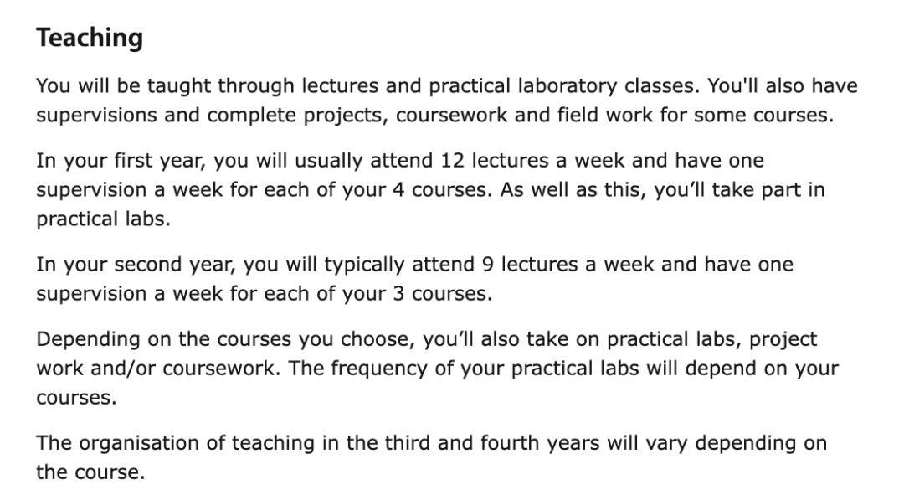Click the number 9 before lectures
The height and width of the screenshot is (500, 904).
click(488, 264)
